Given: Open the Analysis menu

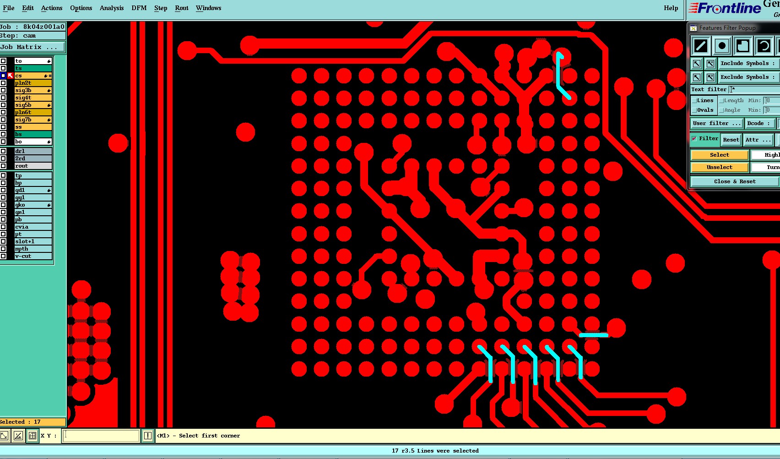Looking at the screenshot, I should [112, 8].
